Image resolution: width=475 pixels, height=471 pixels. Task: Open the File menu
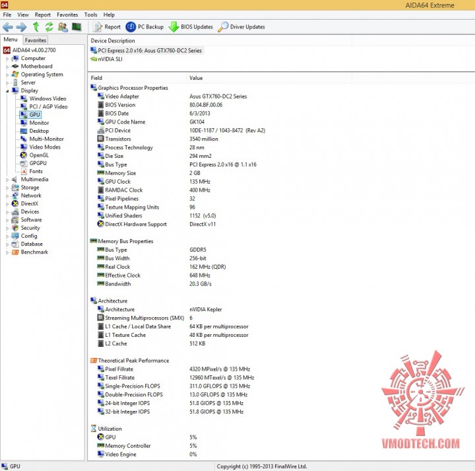coord(7,15)
